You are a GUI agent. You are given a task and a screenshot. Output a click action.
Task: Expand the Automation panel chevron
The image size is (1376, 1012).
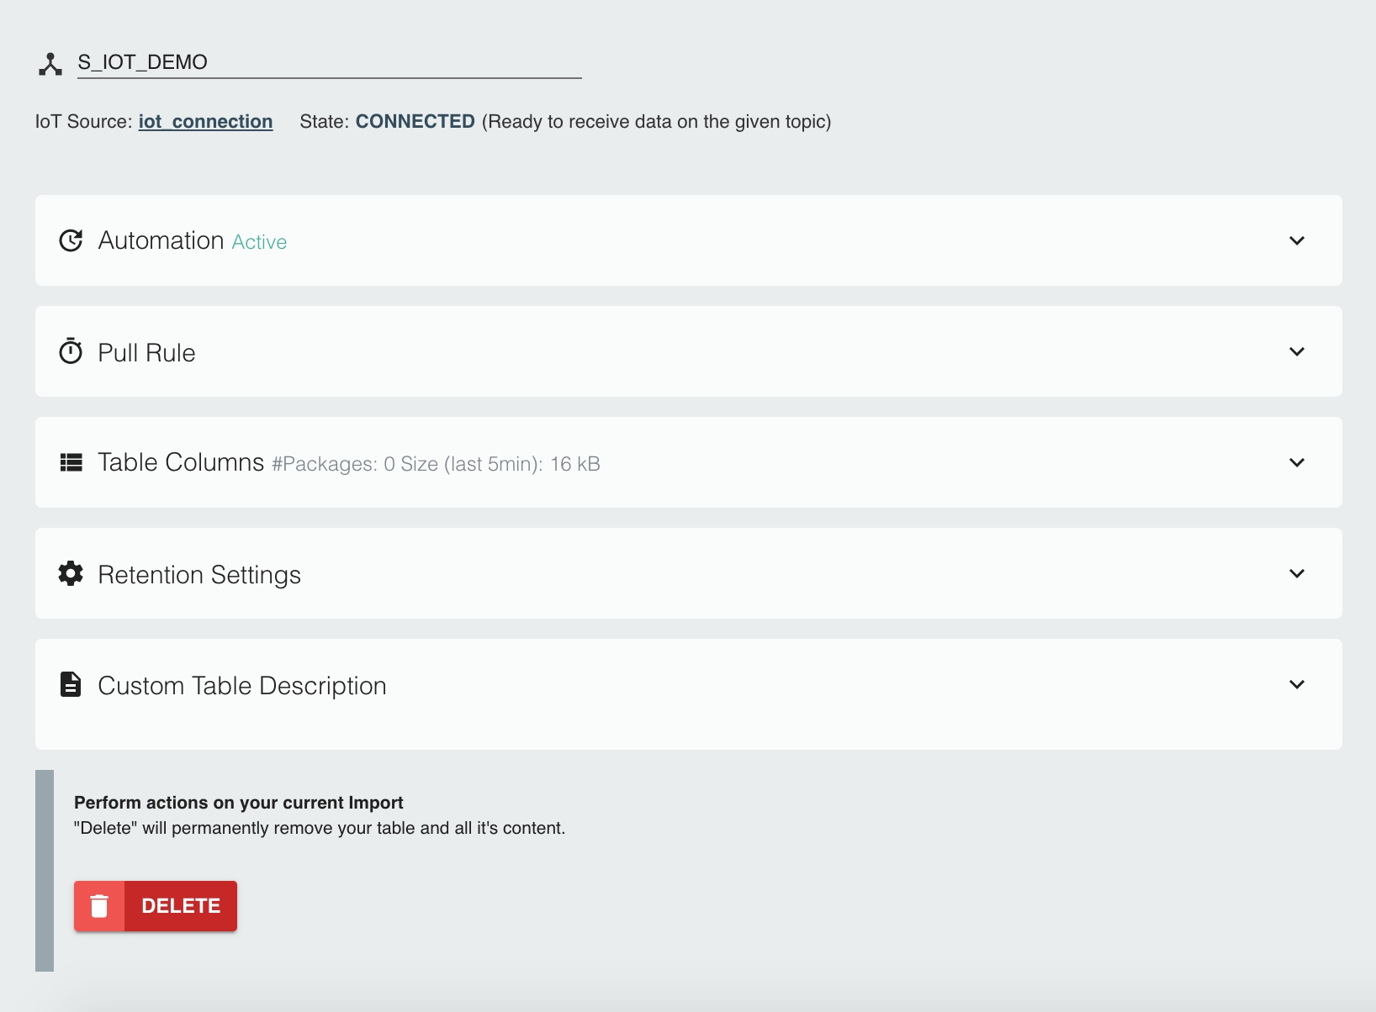1297,240
